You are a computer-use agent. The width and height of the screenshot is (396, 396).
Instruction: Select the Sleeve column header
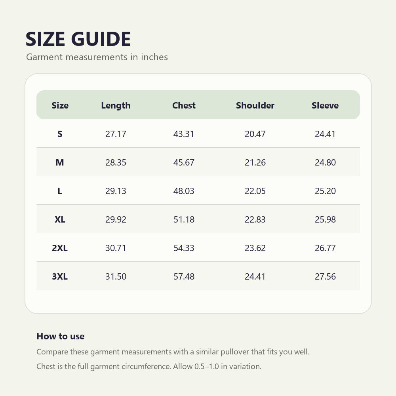tap(325, 105)
